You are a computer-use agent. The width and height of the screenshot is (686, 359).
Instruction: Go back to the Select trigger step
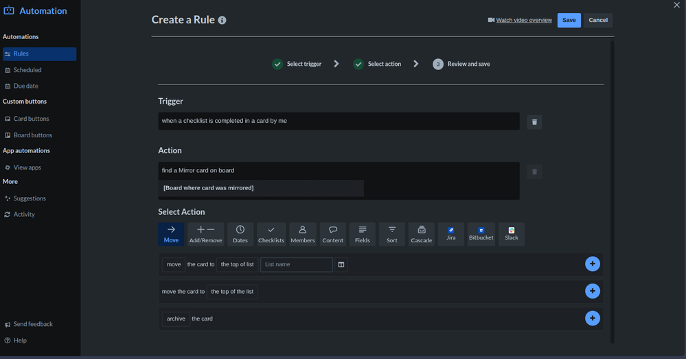click(x=297, y=64)
